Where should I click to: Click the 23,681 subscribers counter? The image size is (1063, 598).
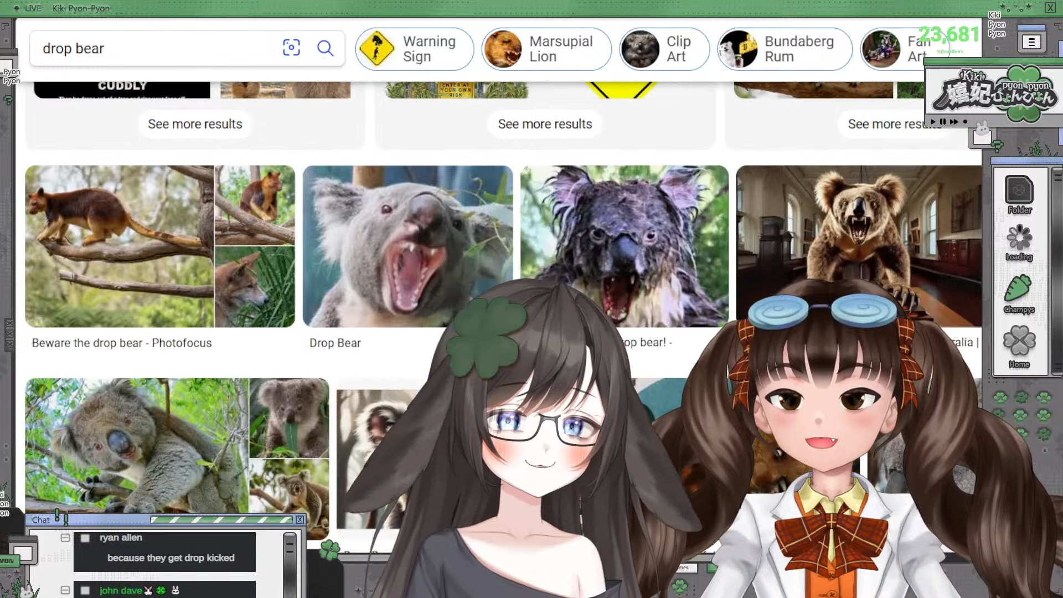click(x=949, y=34)
